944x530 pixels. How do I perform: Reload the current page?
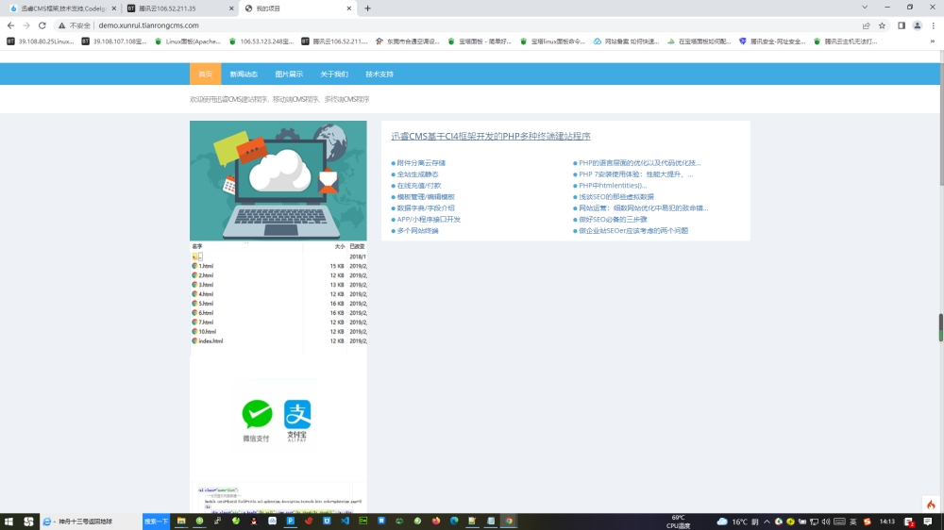(x=42, y=25)
